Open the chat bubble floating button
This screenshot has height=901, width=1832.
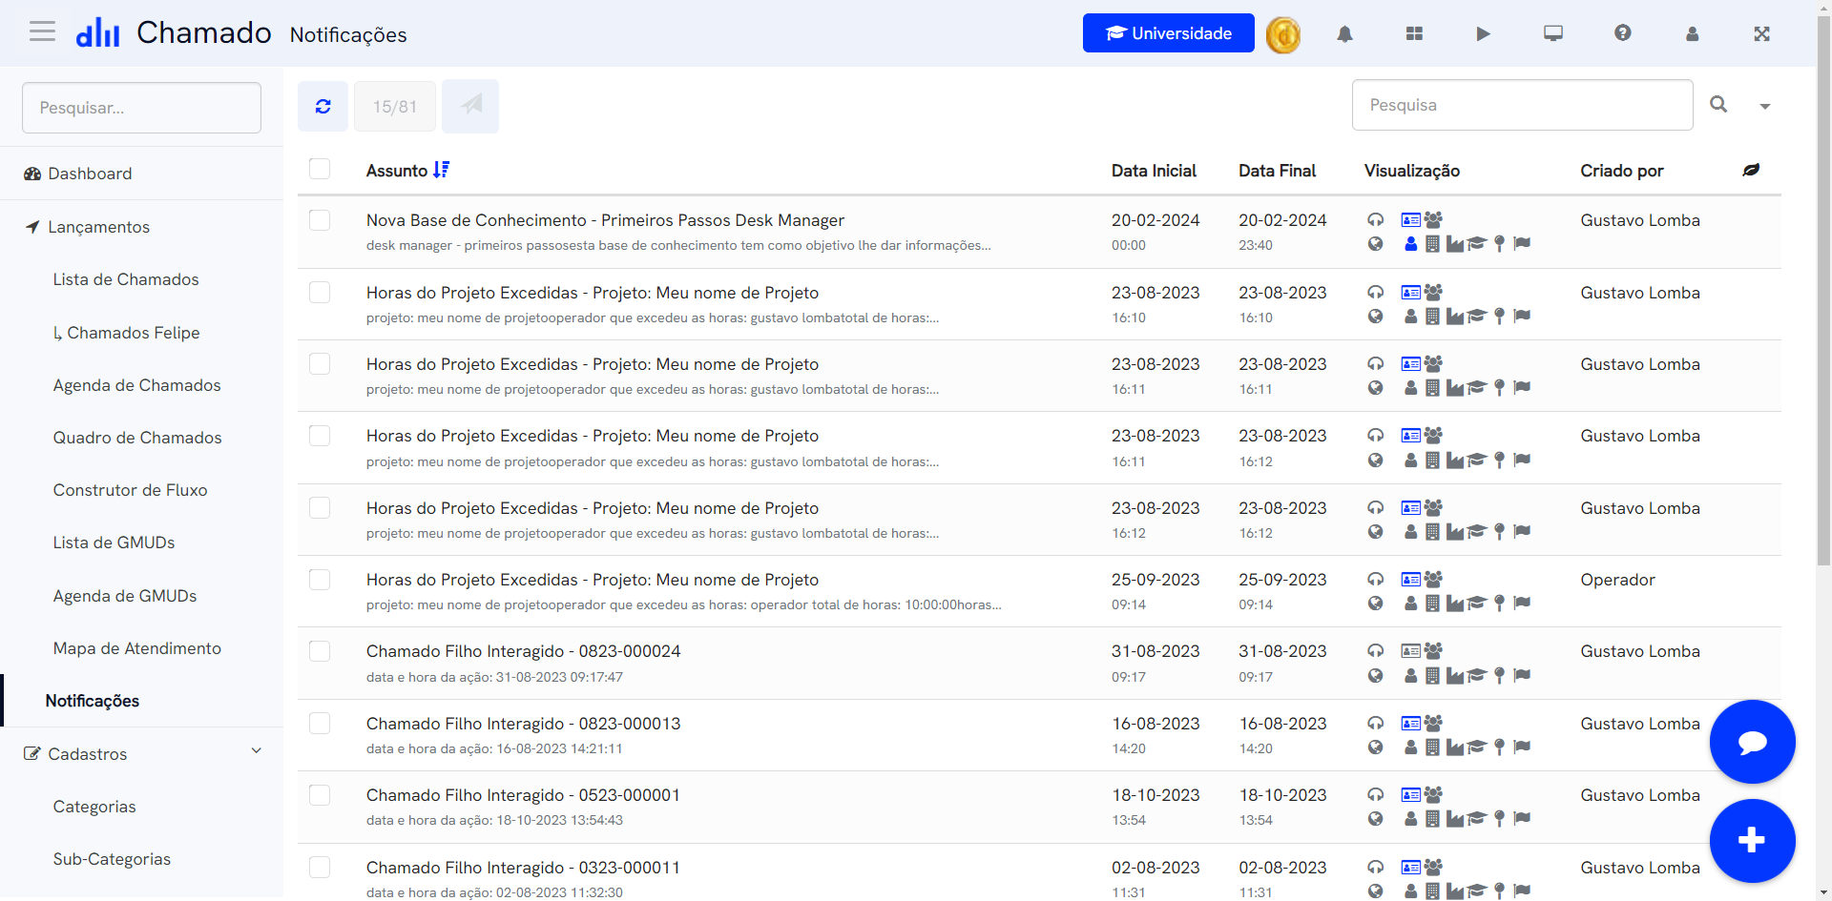coord(1752,742)
